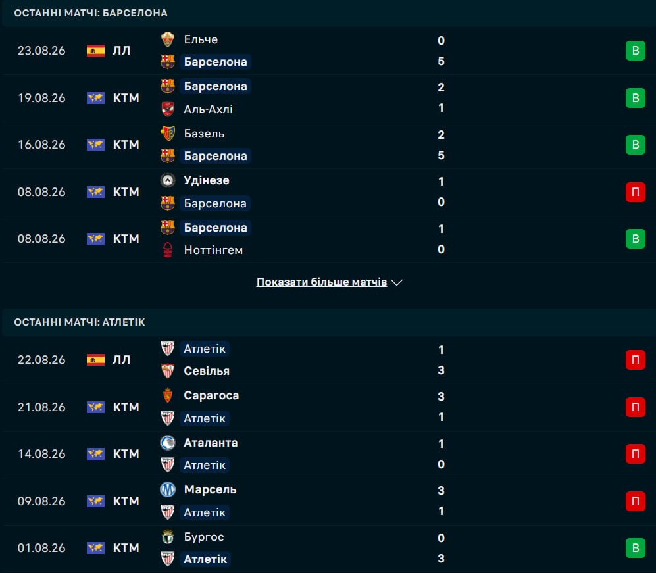
Task: Click the Севілья team name
Action: 207,371
